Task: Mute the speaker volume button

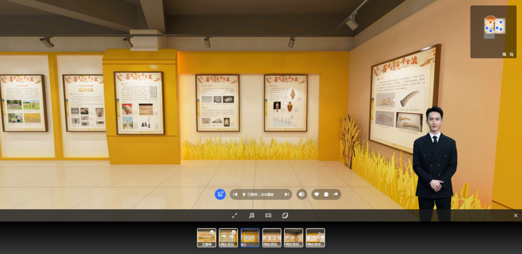Action: (x=302, y=194)
